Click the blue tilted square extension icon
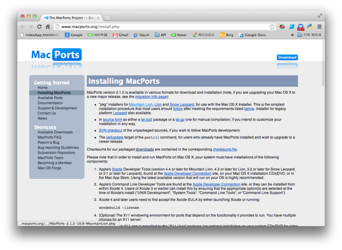This screenshot has height=250, width=342. (x=292, y=27)
